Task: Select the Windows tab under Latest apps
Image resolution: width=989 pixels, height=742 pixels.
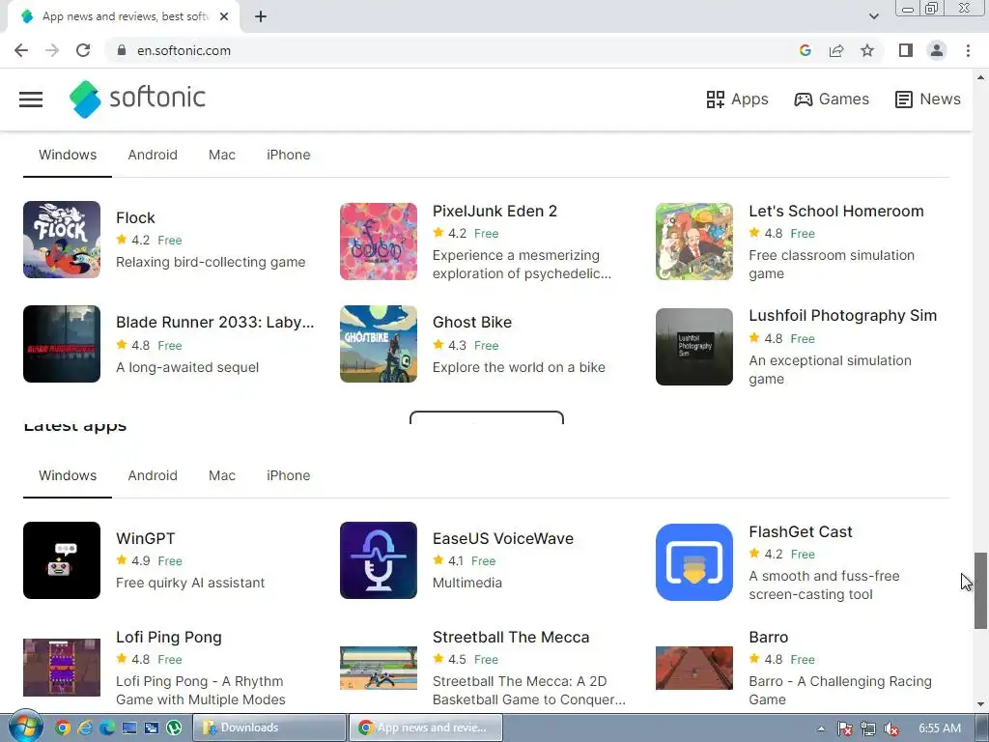Action: pyautogui.click(x=68, y=475)
